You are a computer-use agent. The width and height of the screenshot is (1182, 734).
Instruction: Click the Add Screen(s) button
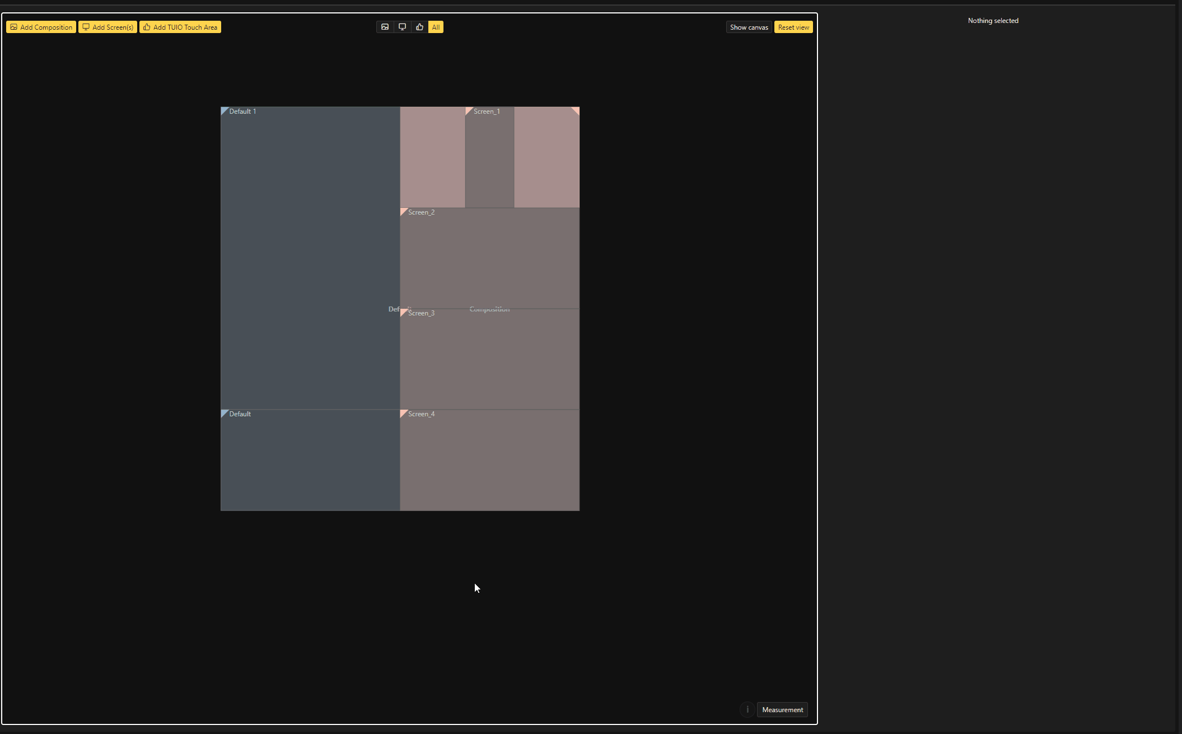pos(108,27)
